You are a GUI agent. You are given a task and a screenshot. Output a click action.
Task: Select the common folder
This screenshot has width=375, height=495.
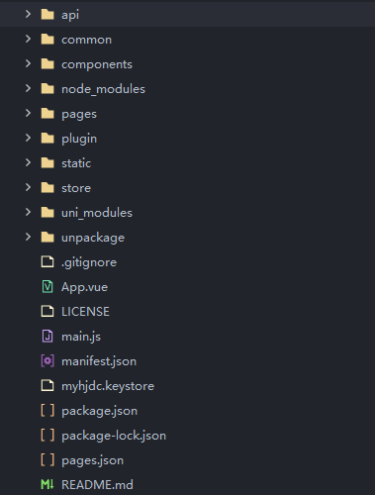187,39
